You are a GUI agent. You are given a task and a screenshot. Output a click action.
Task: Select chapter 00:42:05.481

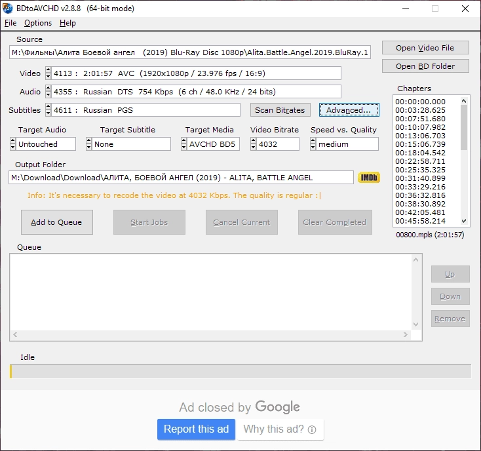pyautogui.click(x=420, y=212)
